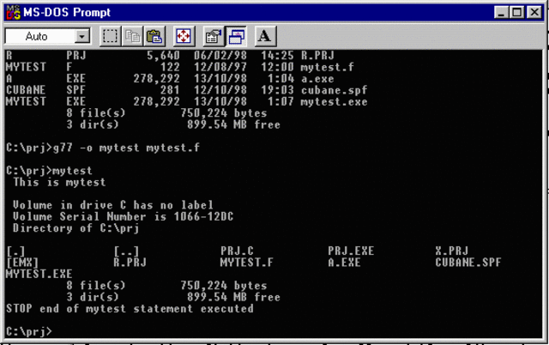
Task: Click the a.exe long filename
Action: point(317,78)
